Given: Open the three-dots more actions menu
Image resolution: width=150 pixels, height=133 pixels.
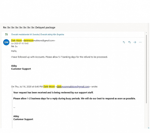Looking at the screenshot, I should pyautogui.click(x=140, y=42).
